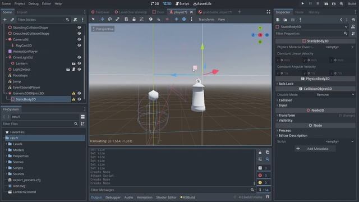The image size is (359, 202).
Task: Open the Perspective view menu button
Action: coord(103,29)
